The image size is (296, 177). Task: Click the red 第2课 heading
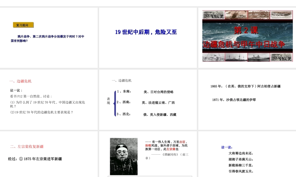(246, 30)
